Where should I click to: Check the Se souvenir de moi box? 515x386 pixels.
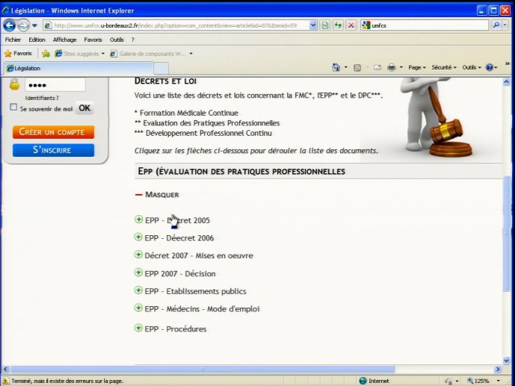13,108
